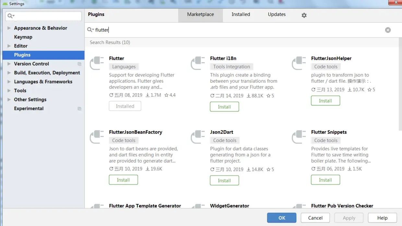Open Flutter Pub Version Checker title
Image resolution: width=402 pixels, height=226 pixels.
tap(342, 206)
